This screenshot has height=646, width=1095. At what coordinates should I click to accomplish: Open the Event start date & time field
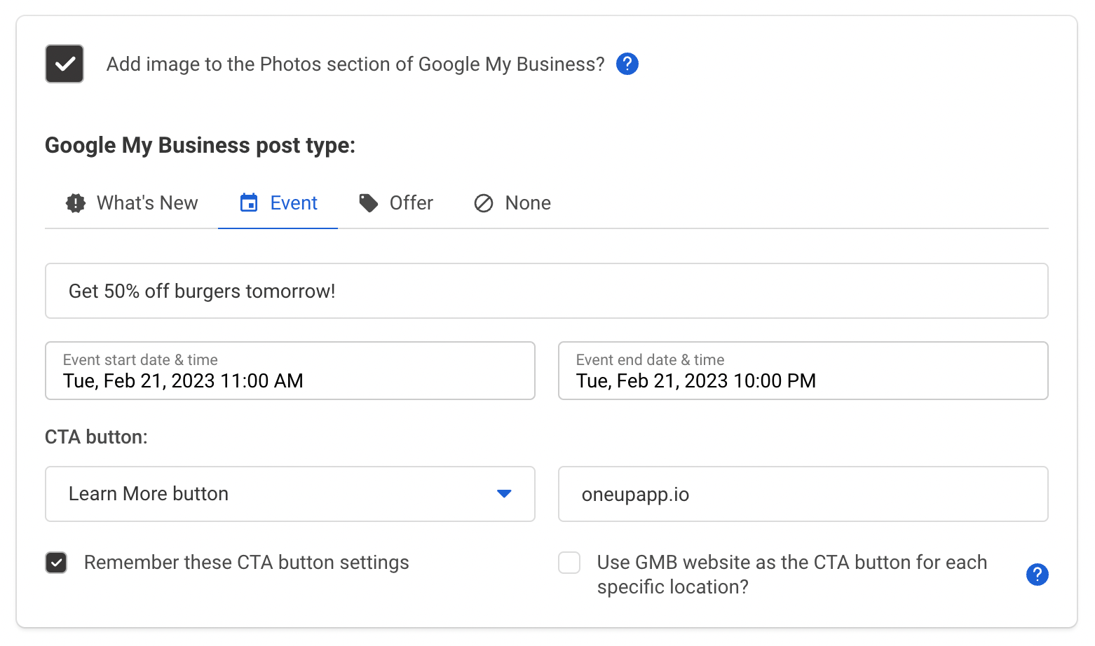point(290,371)
